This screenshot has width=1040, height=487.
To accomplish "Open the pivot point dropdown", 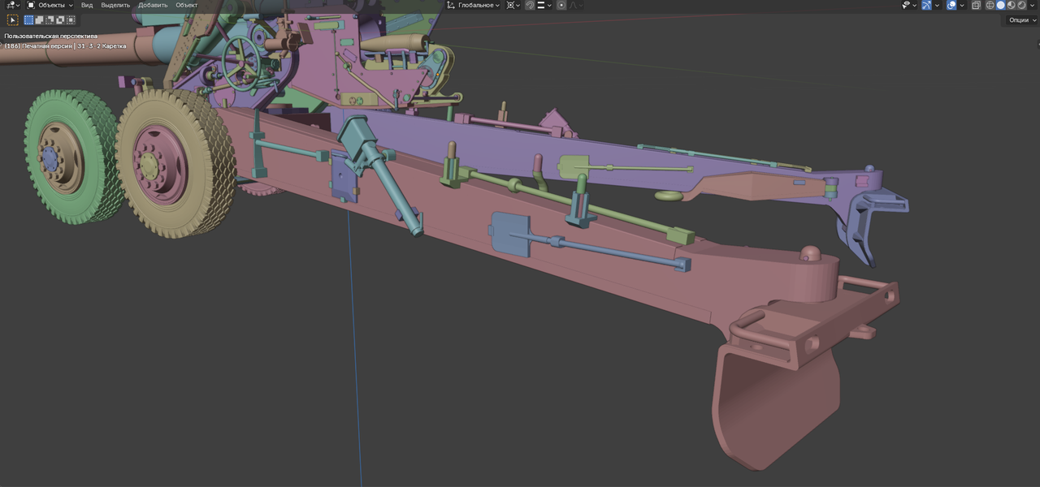I will tap(513, 5).
